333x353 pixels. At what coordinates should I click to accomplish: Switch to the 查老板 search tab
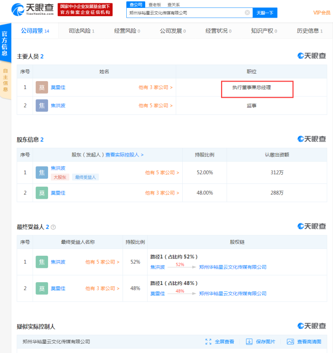[x=155, y=5]
